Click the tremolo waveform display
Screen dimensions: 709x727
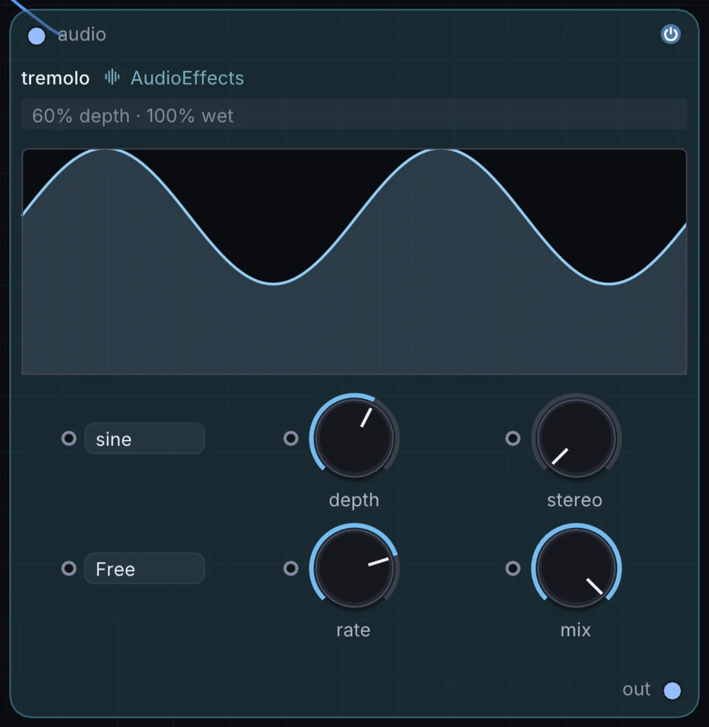click(x=354, y=262)
